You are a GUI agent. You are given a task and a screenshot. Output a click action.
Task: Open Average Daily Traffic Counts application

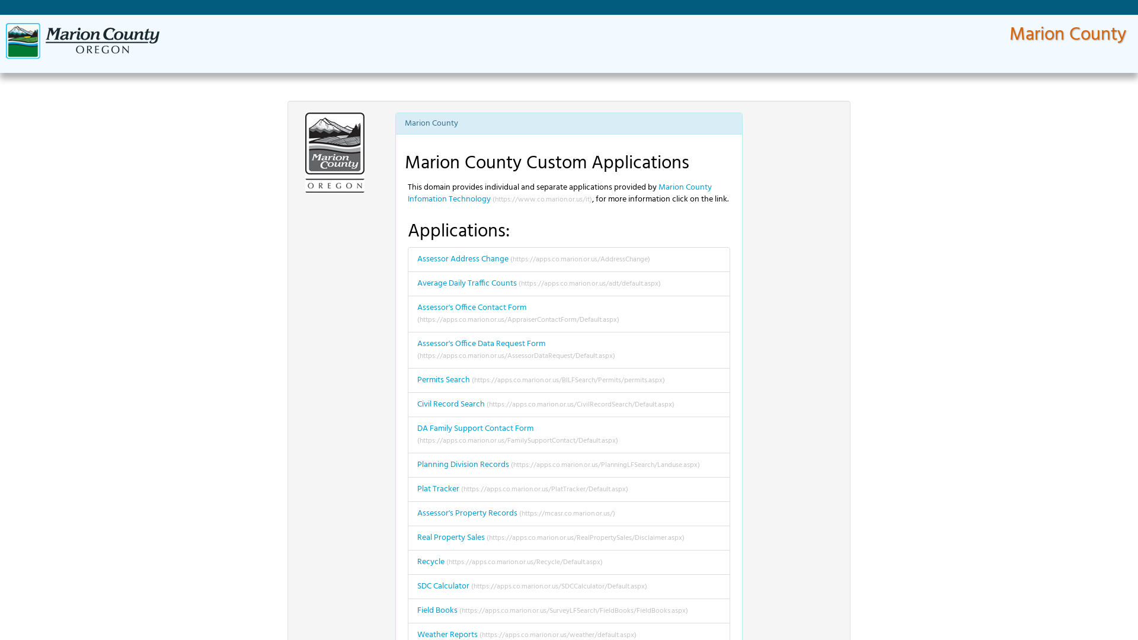[x=466, y=283]
